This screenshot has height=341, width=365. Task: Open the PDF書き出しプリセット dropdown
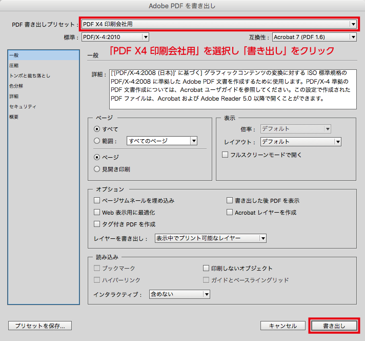coord(219,24)
